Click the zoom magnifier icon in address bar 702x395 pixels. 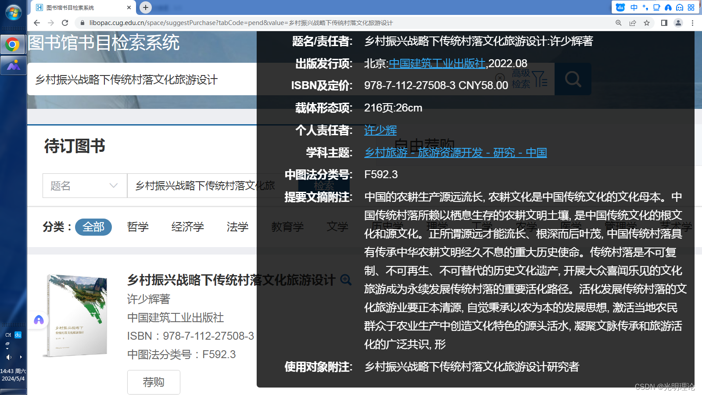pyautogui.click(x=619, y=23)
